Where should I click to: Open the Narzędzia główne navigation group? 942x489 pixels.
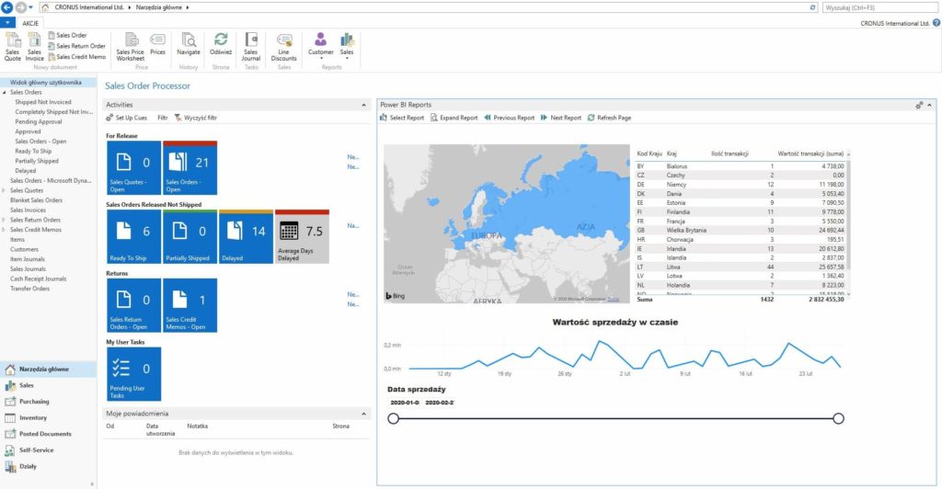coord(48,369)
